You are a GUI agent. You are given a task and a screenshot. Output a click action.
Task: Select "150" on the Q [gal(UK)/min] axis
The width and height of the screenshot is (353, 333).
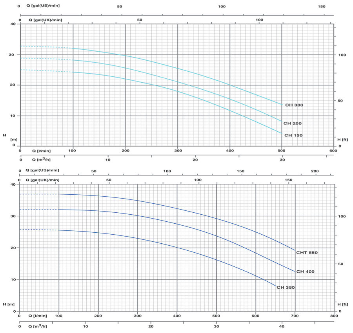288,180
